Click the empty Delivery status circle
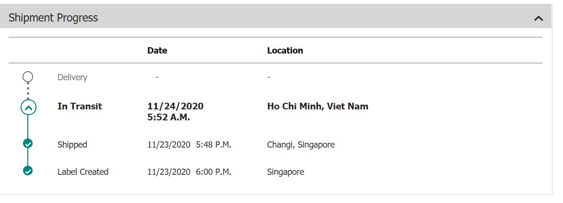This screenshot has width=563, height=203. coord(28,76)
